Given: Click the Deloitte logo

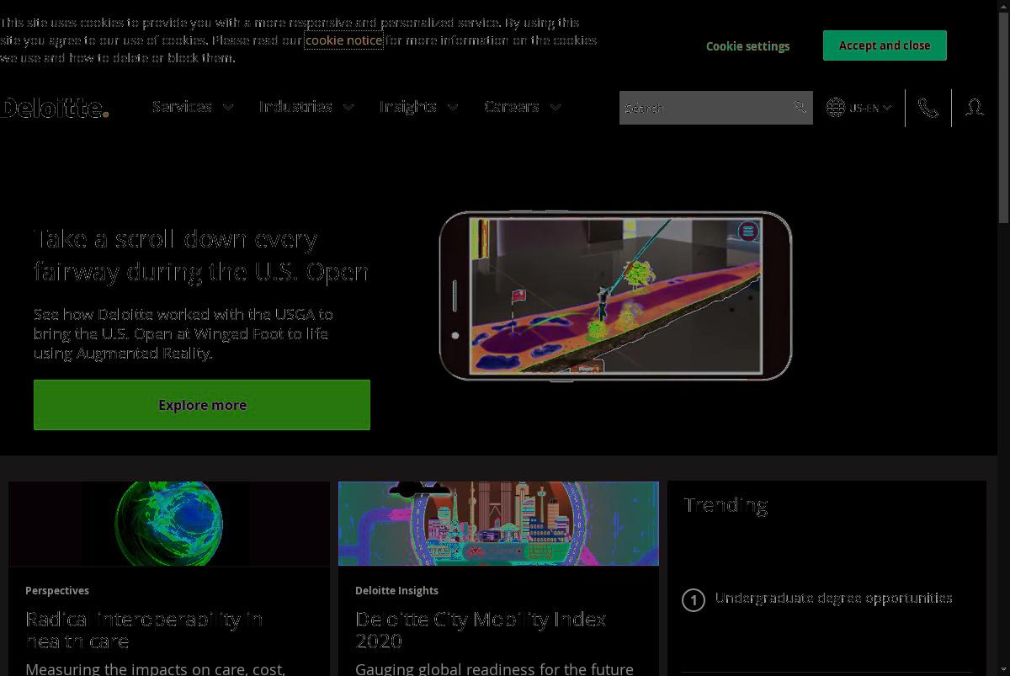Looking at the screenshot, I should click(54, 108).
